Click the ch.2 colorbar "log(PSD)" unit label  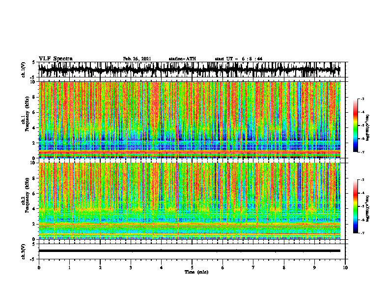[368, 209]
